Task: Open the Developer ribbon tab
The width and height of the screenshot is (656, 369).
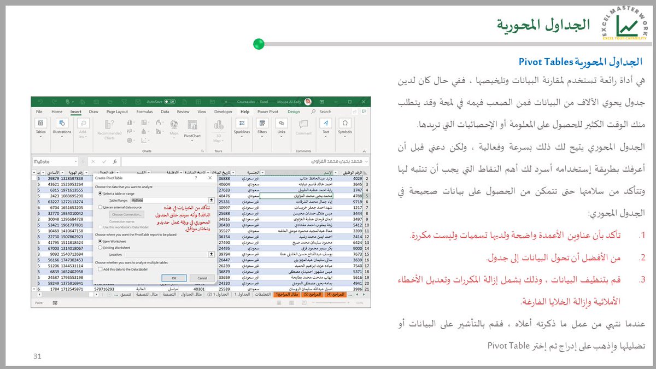Action: click(223, 112)
